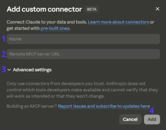Click the BETA badge beside the title

(92, 9)
